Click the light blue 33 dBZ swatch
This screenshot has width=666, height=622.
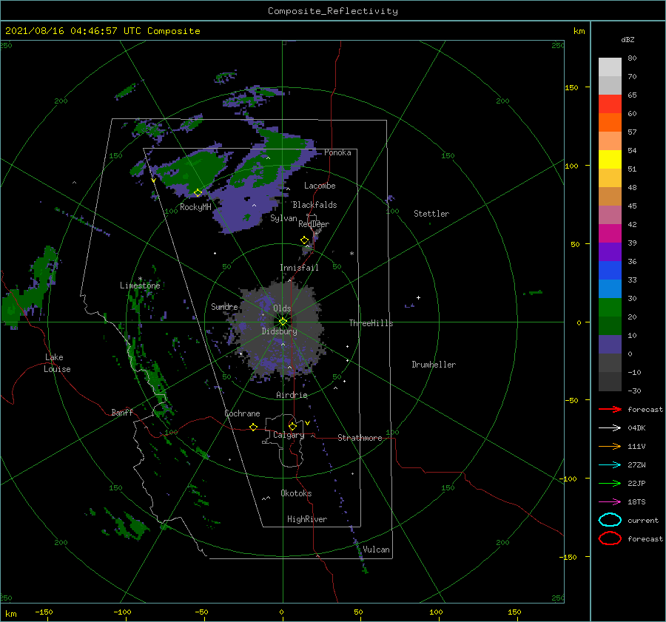tap(610, 288)
